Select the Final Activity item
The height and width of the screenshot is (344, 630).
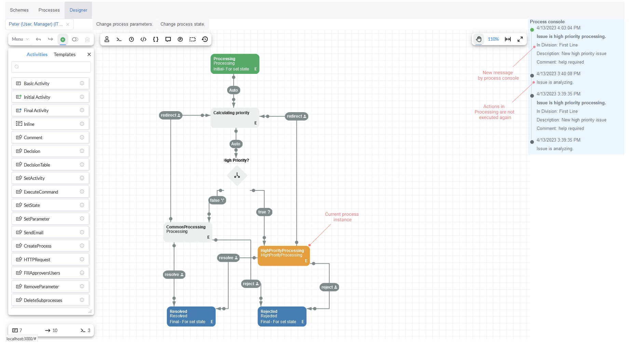click(x=50, y=110)
